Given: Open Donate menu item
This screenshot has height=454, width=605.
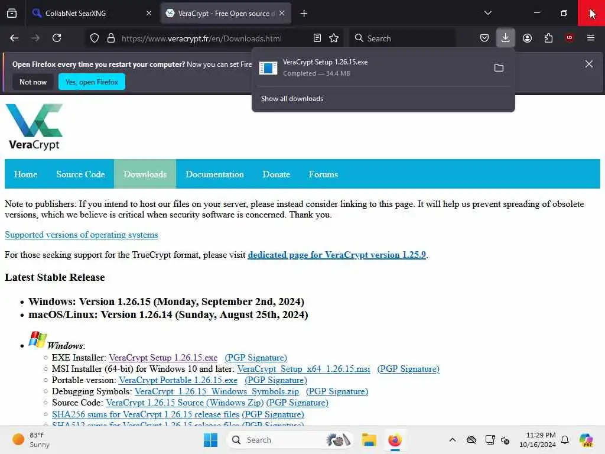Looking at the screenshot, I should pos(277,174).
